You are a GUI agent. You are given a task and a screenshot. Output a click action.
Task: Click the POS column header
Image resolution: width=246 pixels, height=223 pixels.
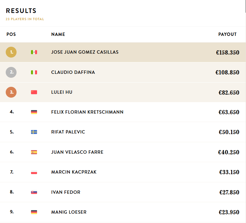(11, 34)
